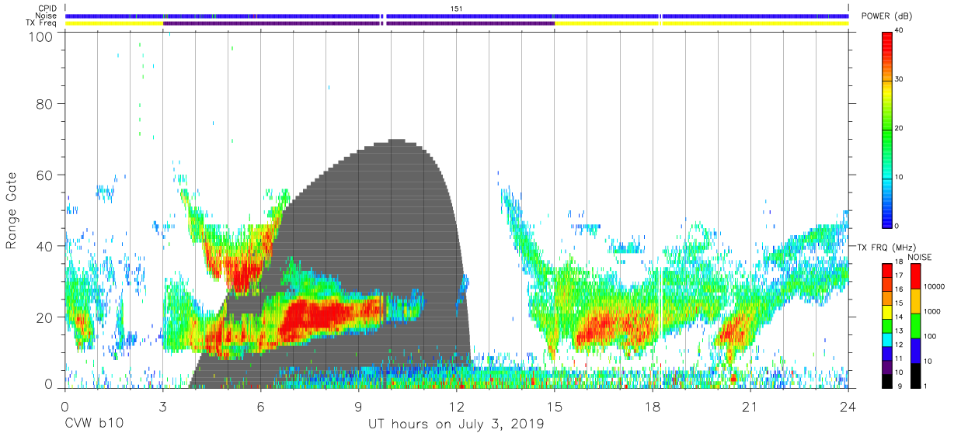Image resolution: width=954 pixels, height=440 pixels.
Task: Click the x-axis tick label '3'
Action: pyautogui.click(x=162, y=406)
